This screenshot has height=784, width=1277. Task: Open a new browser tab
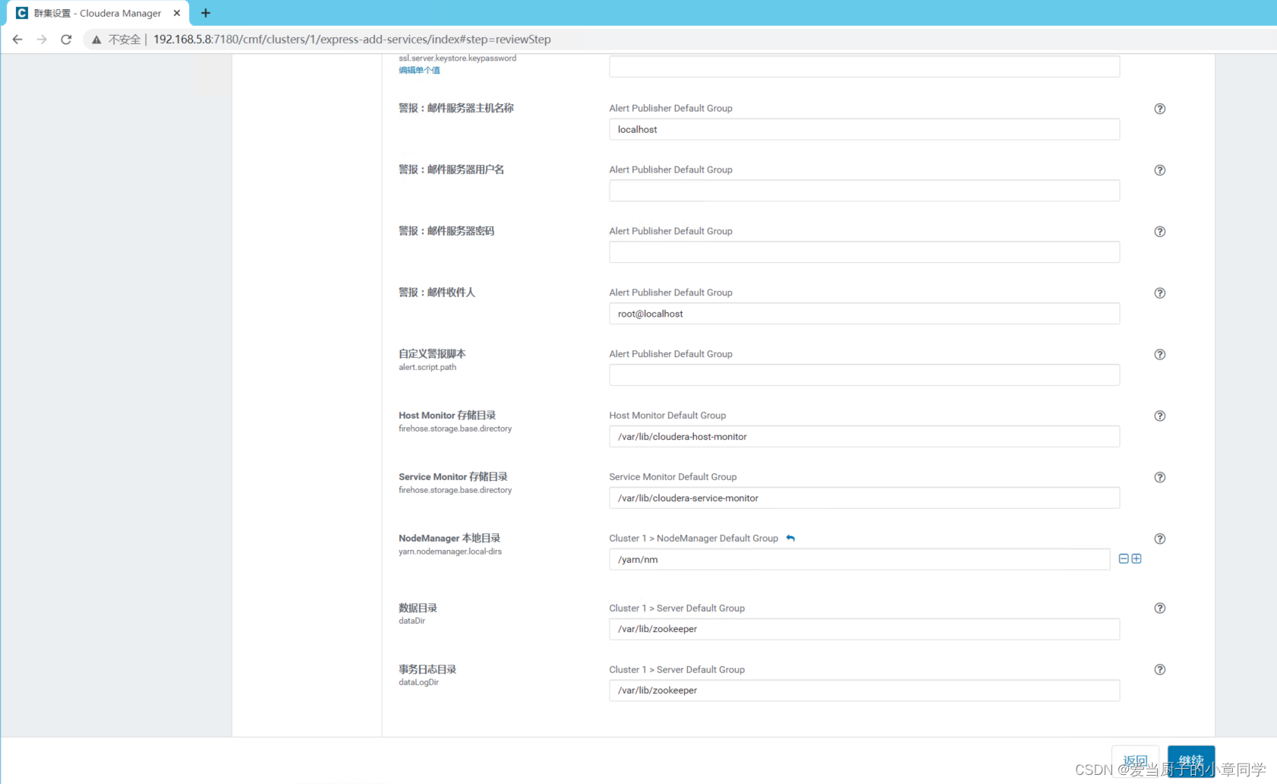[x=206, y=13]
